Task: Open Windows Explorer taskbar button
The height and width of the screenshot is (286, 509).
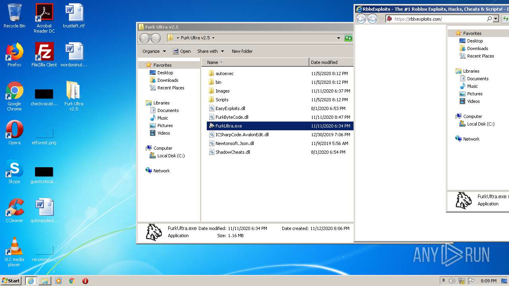Action: click(45, 281)
